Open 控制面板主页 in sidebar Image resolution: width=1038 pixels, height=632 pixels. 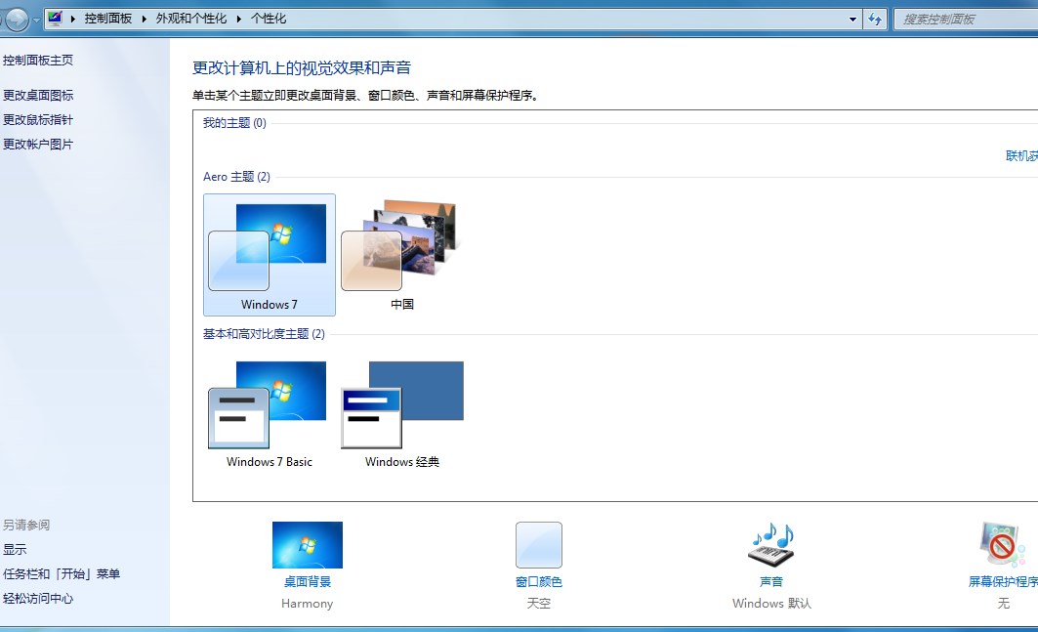(38, 61)
